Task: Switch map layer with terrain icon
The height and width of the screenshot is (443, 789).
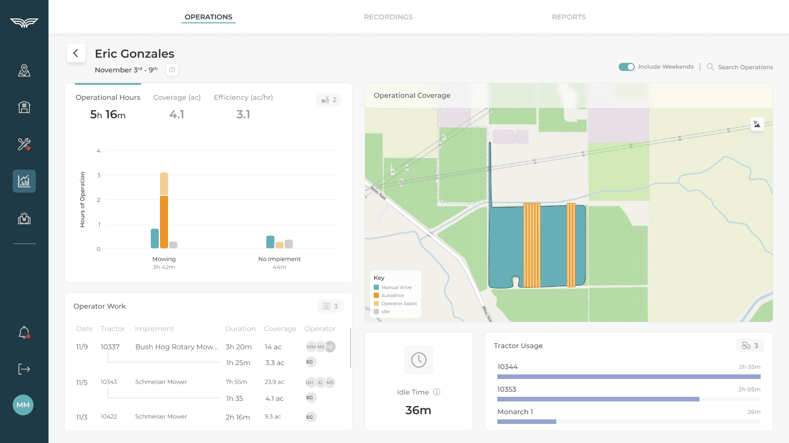Action: 757,124
